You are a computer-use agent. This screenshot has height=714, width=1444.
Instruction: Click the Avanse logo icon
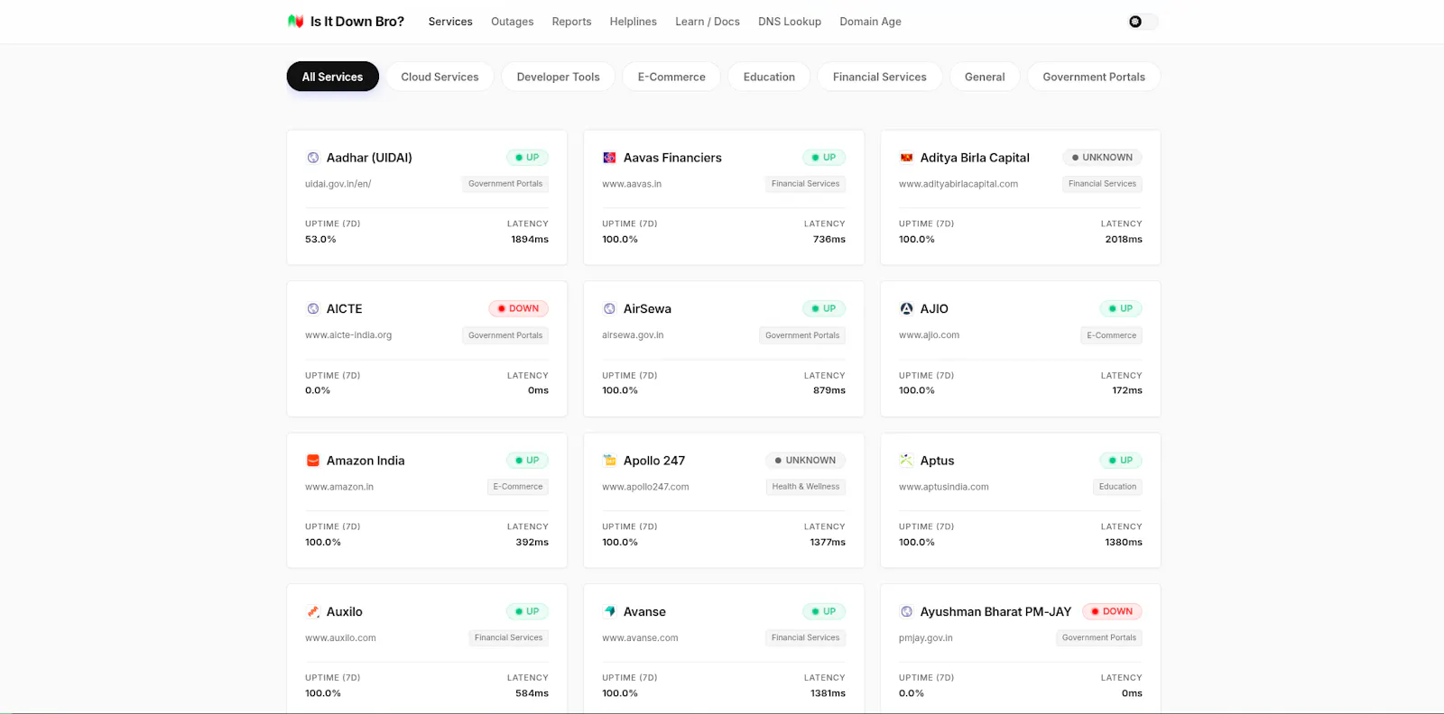[609, 611]
